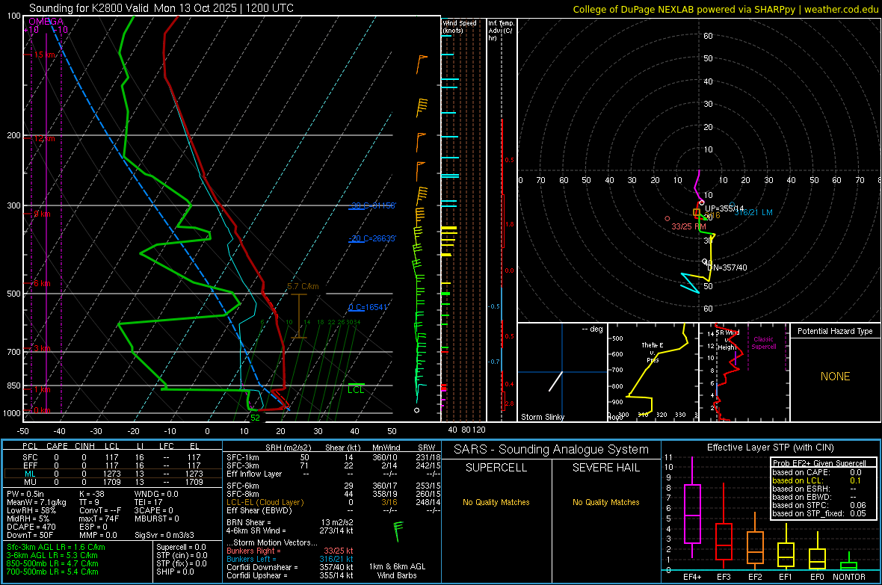Click the -20 C=26639' level label
Image resolution: width=882 pixels, height=585 pixels.
point(372,238)
